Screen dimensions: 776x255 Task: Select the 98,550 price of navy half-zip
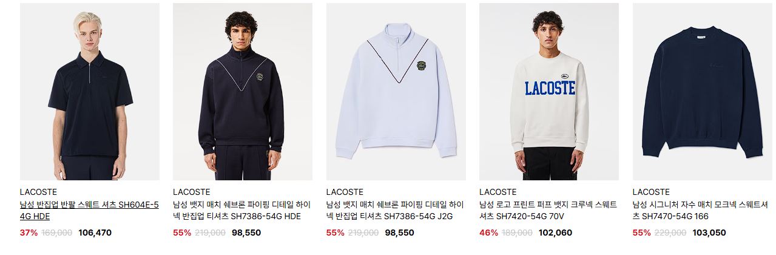click(x=246, y=233)
